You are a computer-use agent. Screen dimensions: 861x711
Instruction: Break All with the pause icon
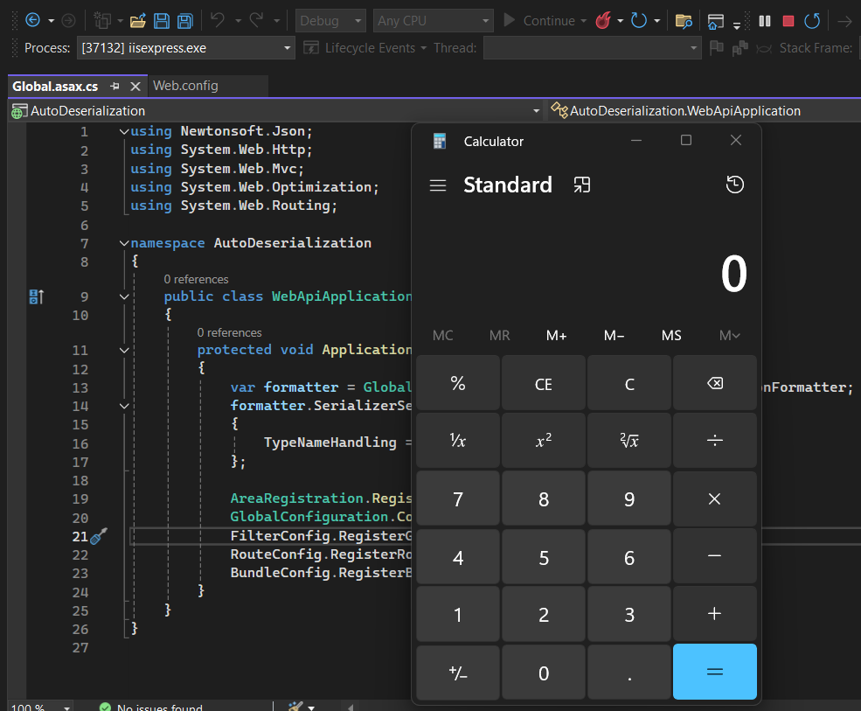click(764, 21)
